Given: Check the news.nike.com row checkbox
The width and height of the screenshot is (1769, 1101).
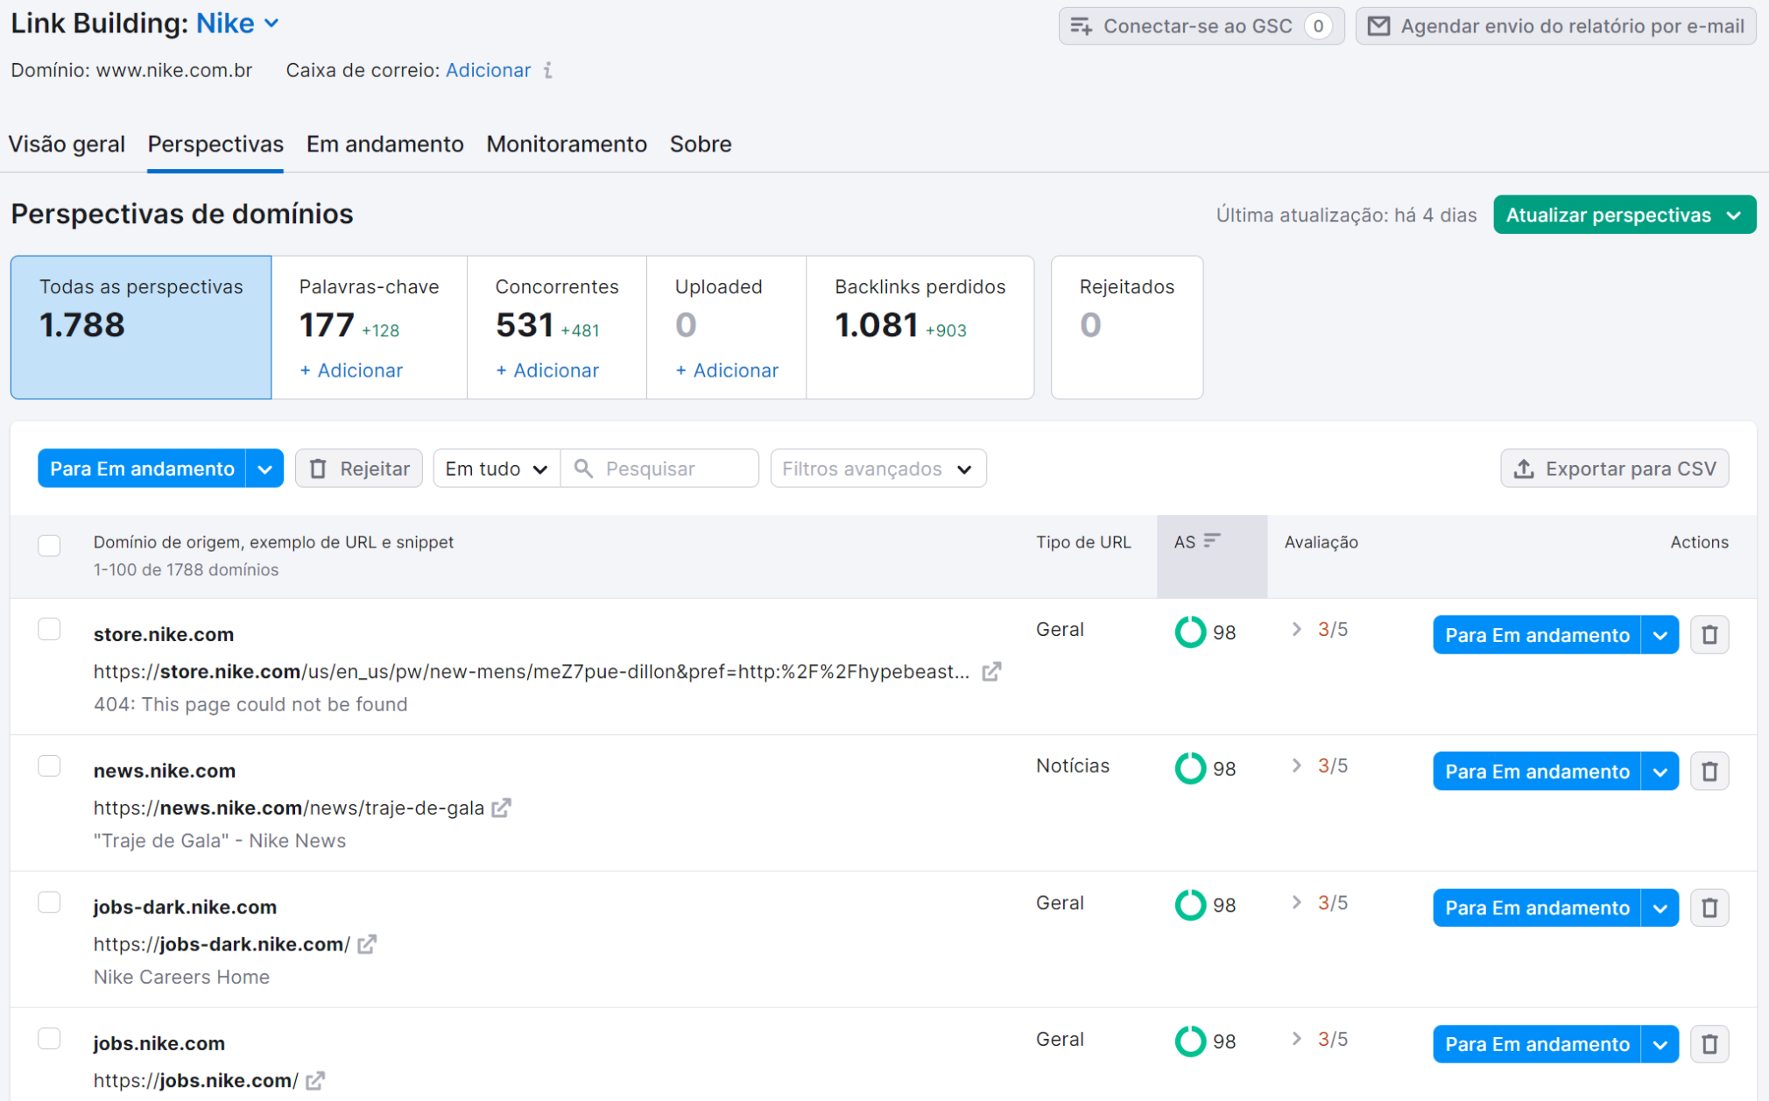Looking at the screenshot, I should (49, 766).
